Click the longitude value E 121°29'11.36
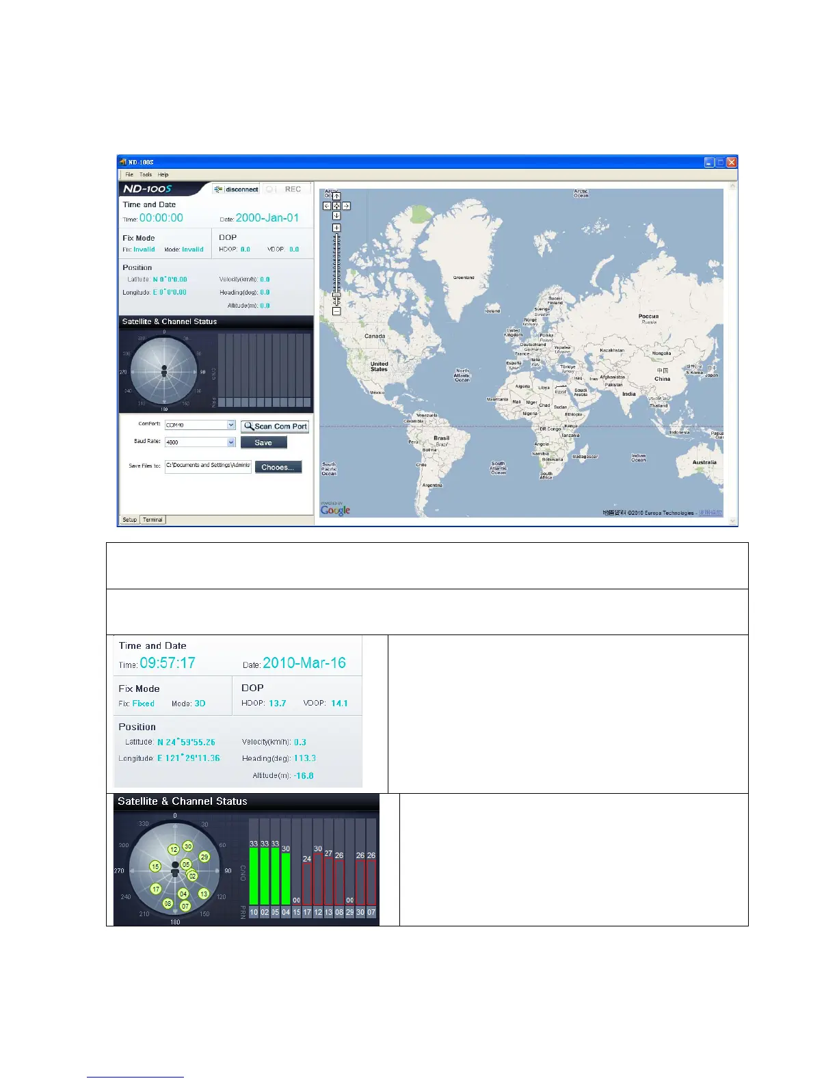The width and height of the screenshot is (837, 1083). (189, 758)
